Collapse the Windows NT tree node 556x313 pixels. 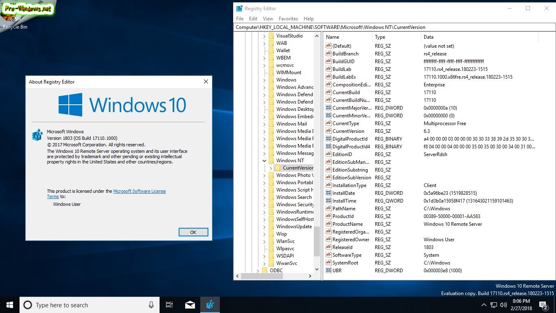click(264, 161)
